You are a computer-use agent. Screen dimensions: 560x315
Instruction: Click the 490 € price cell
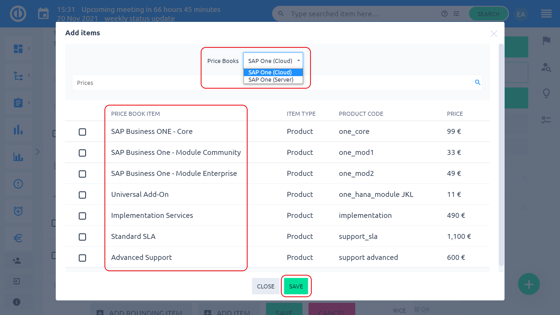[x=456, y=215]
